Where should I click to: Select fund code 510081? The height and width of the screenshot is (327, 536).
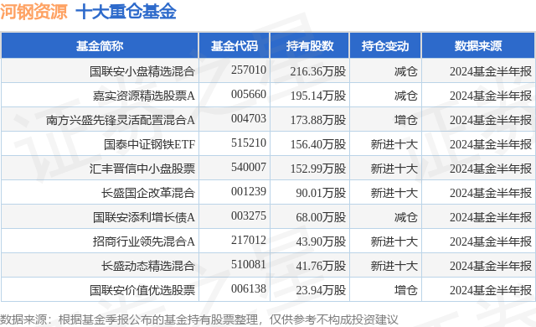[x=249, y=264]
